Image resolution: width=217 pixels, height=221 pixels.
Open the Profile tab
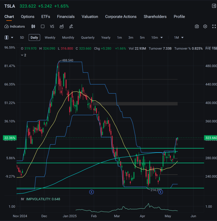point(179,16)
